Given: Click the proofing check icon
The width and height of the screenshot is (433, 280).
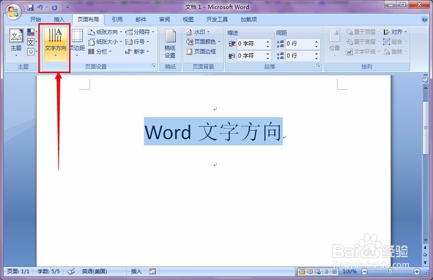Looking at the screenshot, I should click(71, 272).
